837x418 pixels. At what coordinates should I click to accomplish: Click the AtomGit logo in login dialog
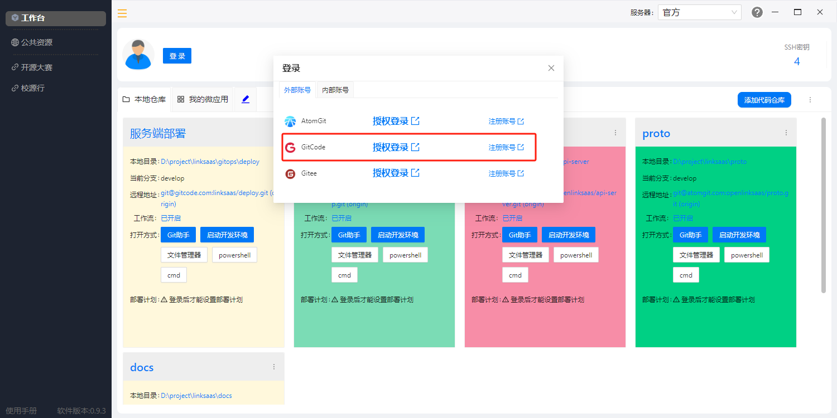(x=290, y=120)
